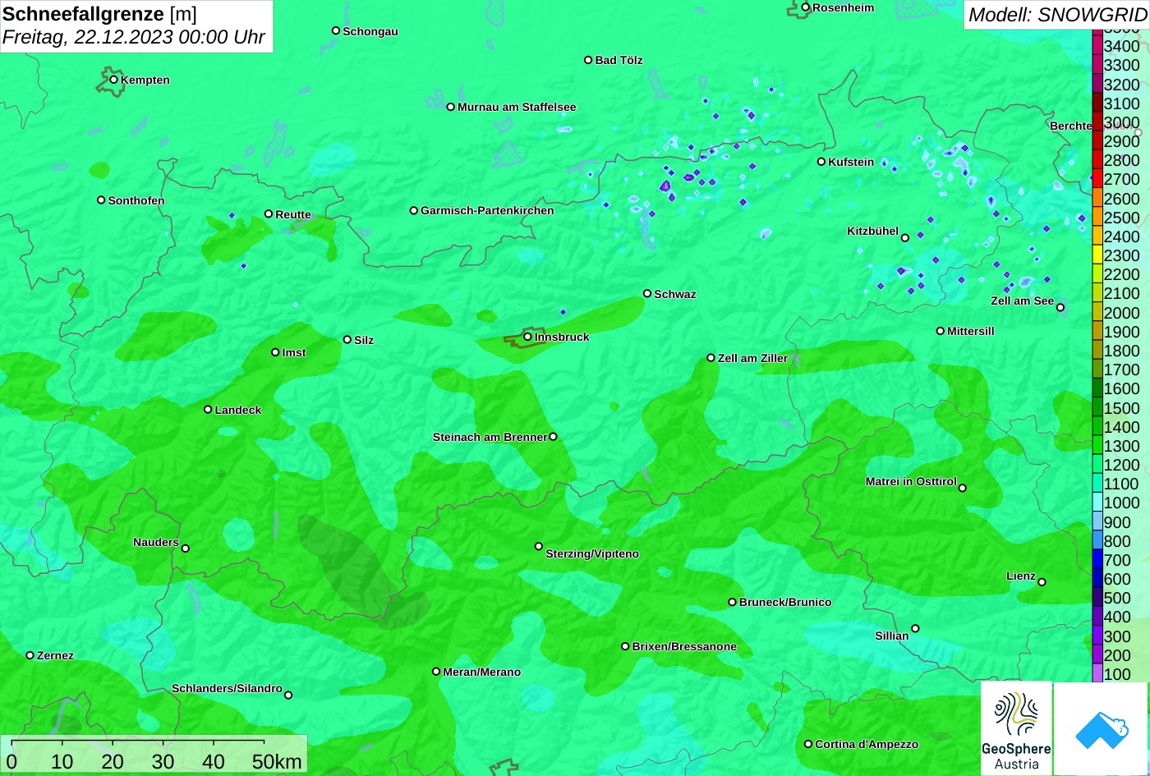Click the GeoSphere Austria logo
This screenshot has width=1150, height=776.
[1016, 728]
